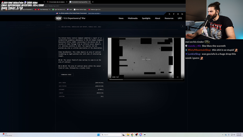Open the Winter Kitchen Nightmares bookmark
Screen dimensions: 243x137
pyautogui.click(x=80, y=10)
